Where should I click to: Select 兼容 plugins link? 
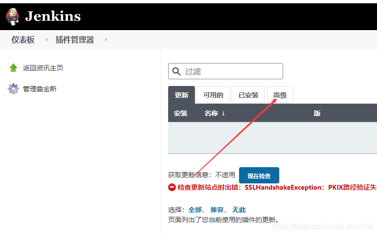pos(217,210)
